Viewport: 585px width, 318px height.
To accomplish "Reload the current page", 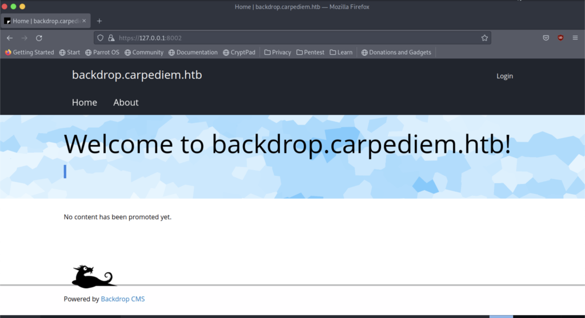I will click(39, 38).
